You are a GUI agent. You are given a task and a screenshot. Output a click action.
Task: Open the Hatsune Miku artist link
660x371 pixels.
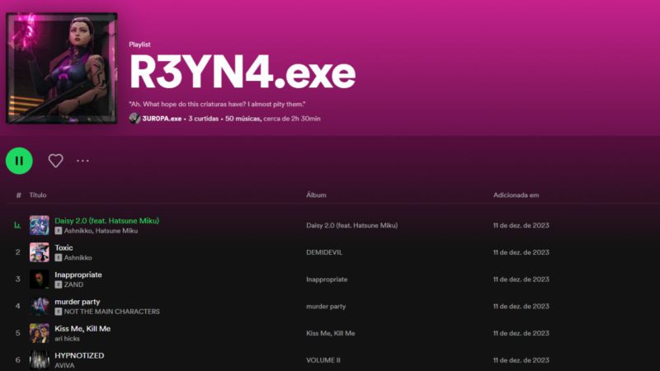click(x=116, y=231)
